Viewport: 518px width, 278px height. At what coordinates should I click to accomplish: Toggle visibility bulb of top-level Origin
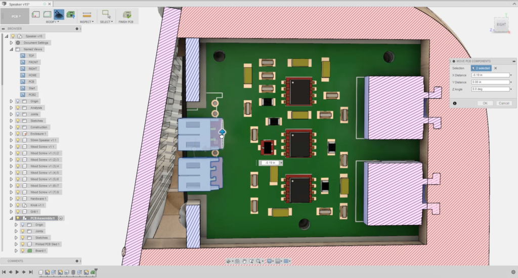click(18, 101)
